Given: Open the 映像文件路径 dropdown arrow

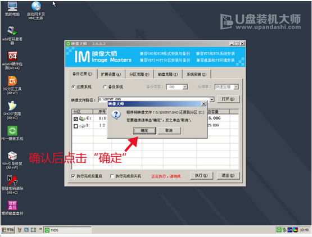Looking at the screenshot, I should (212, 99).
